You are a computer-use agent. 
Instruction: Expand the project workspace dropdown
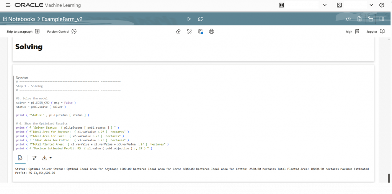(x=325, y=5)
